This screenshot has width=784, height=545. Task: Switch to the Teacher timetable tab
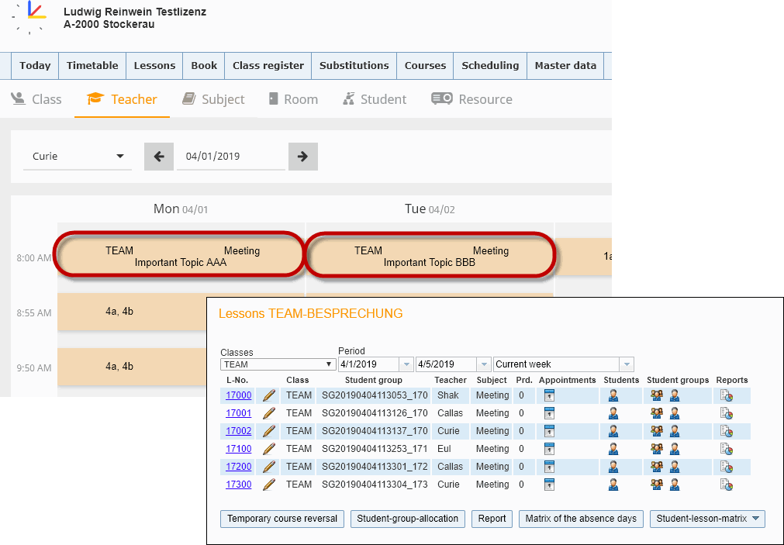pyautogui.click(x=122, y=99)
